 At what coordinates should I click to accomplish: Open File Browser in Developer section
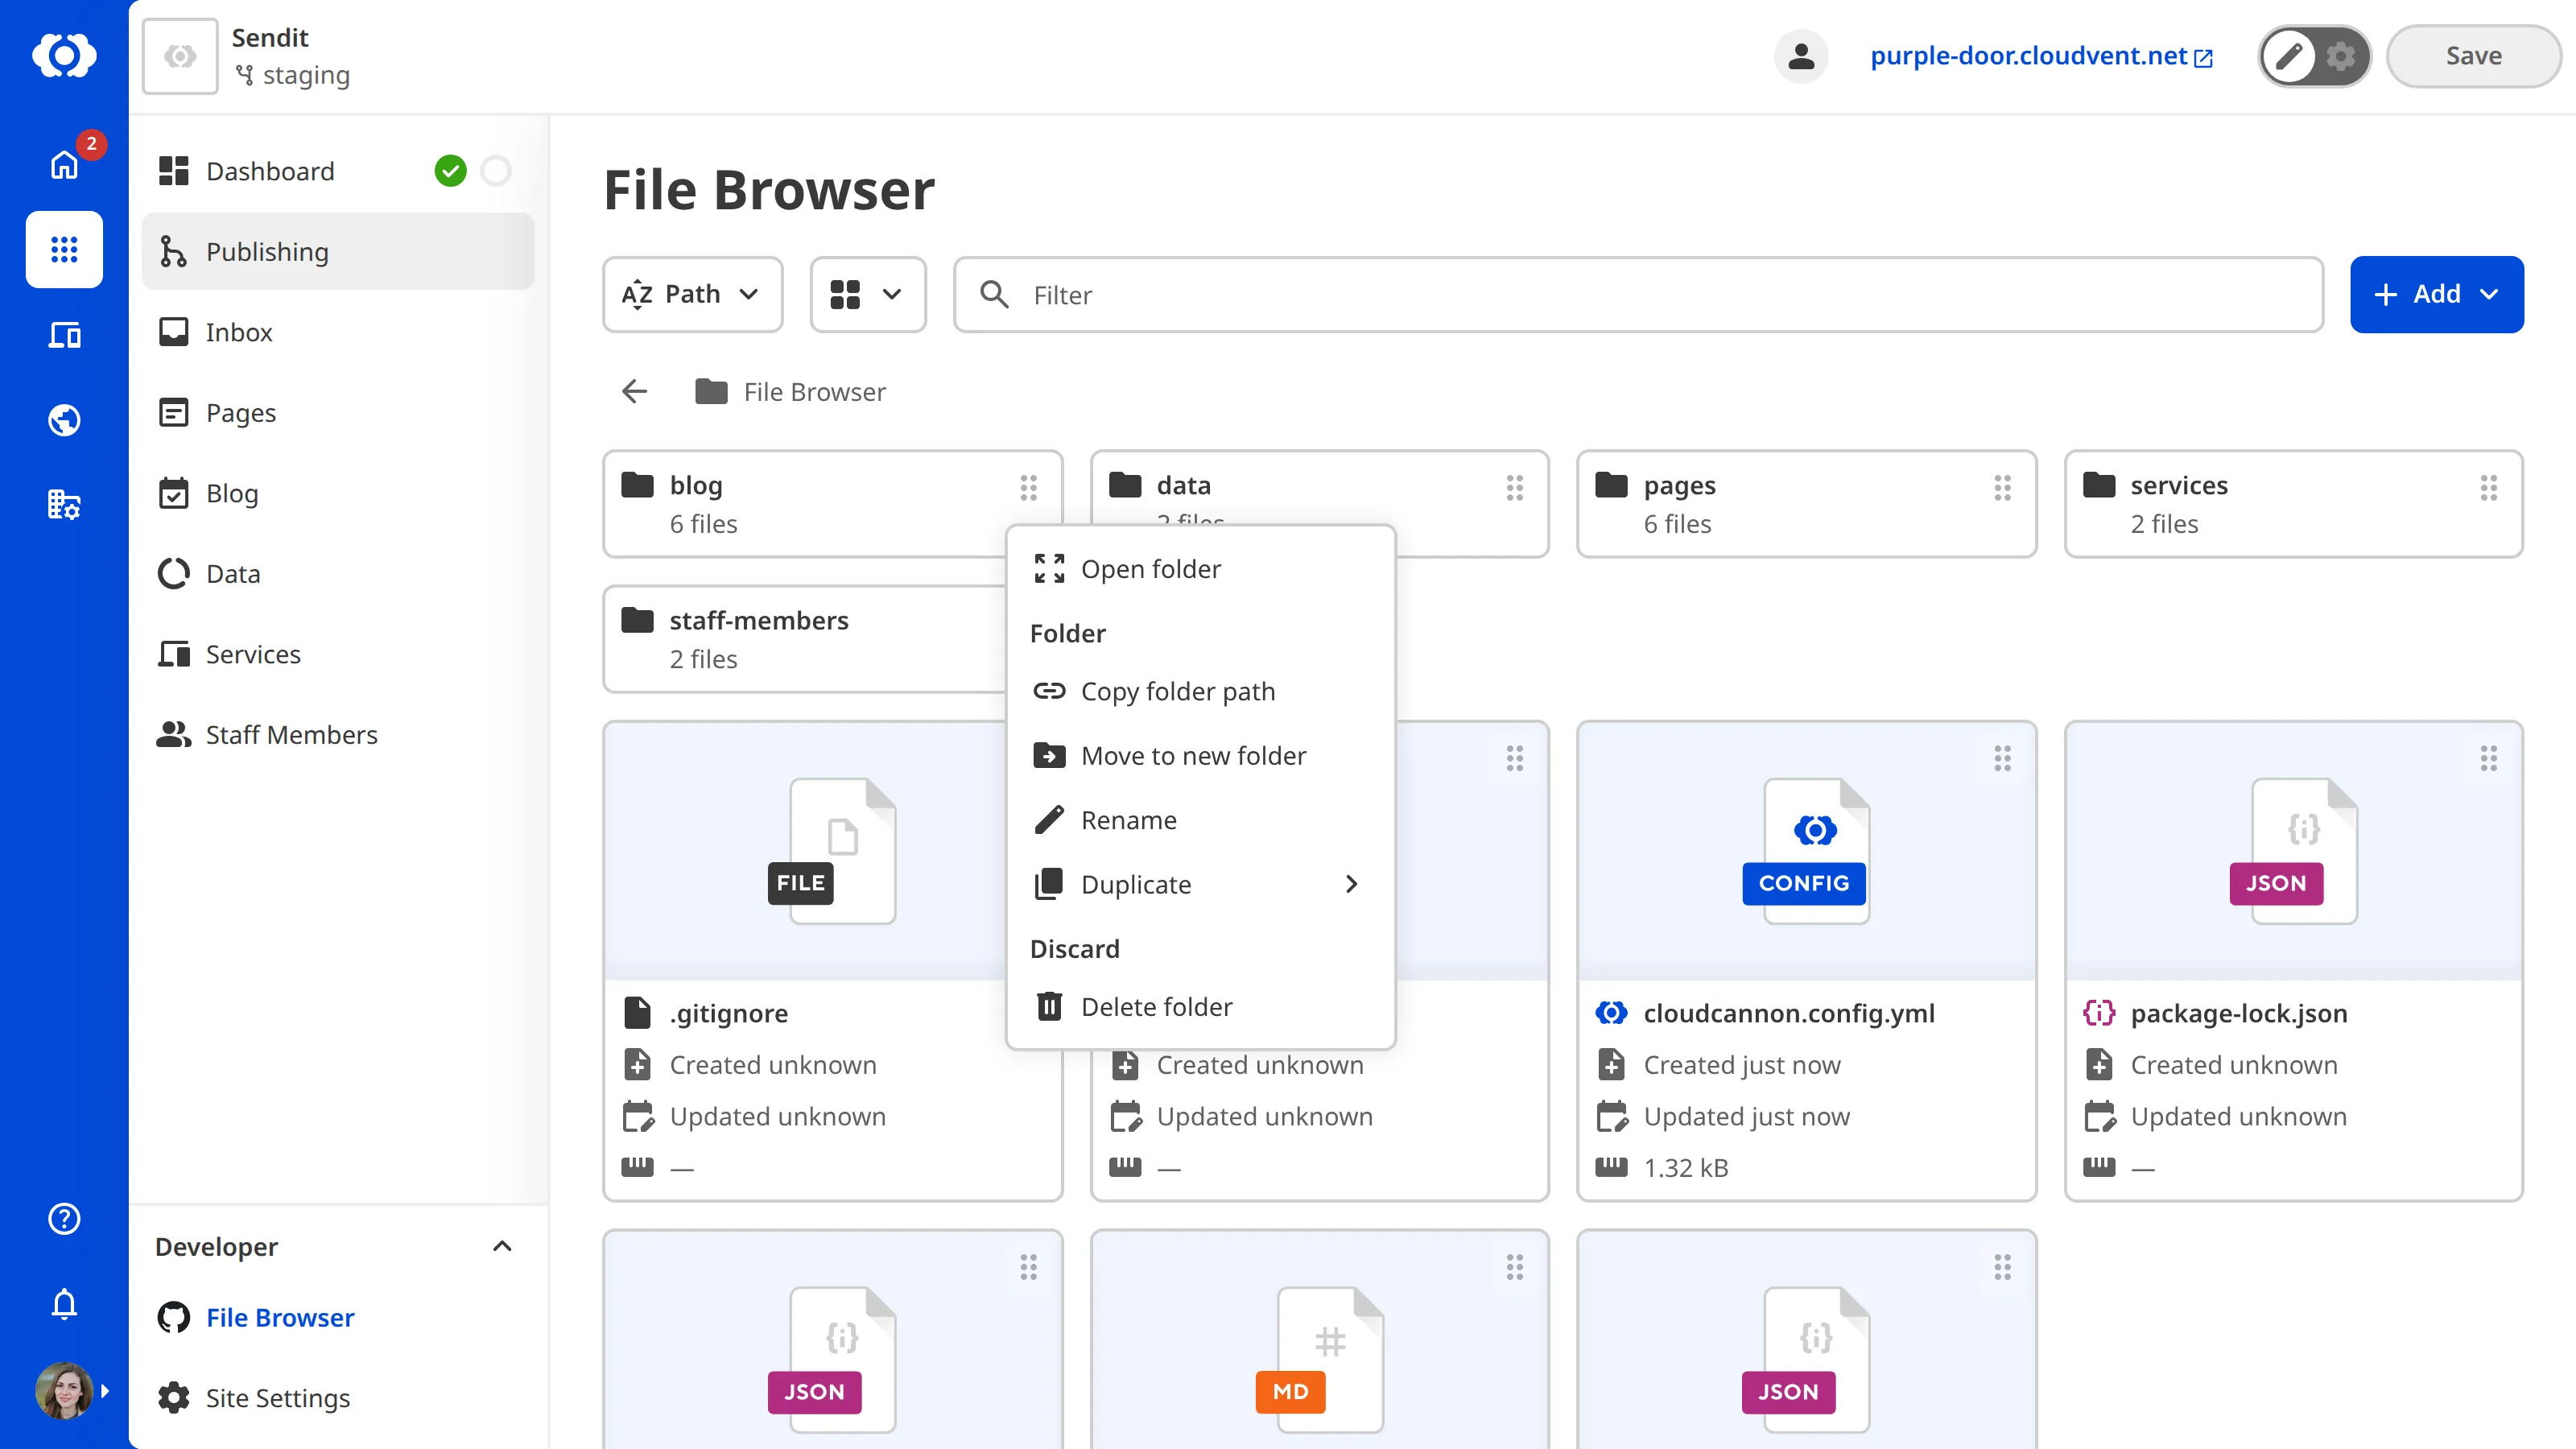(x=338, y=1317)
